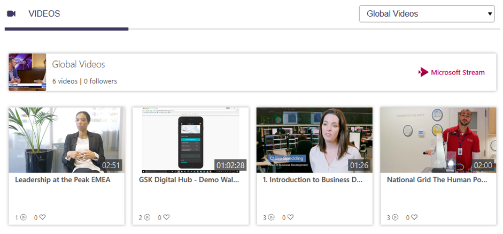Click views icon under Introduction to Business video
The image size is (503, 234).
pos(271,217)
